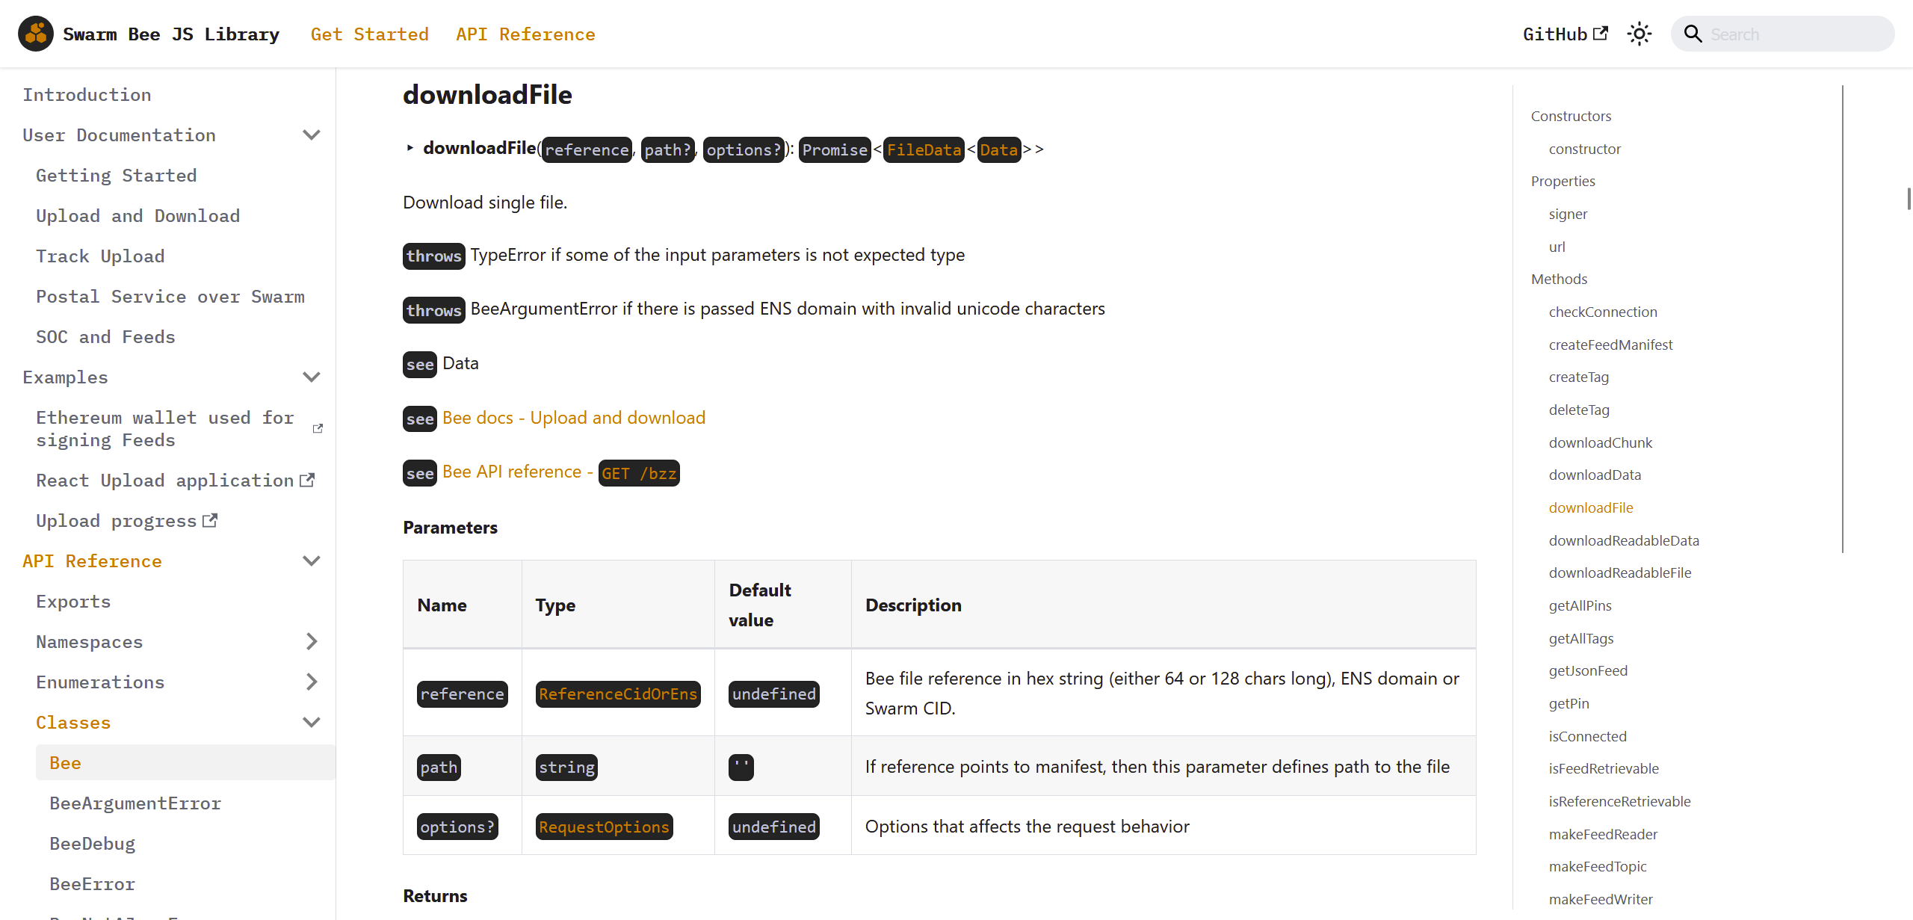
Task: Collapse the User Documentation section
Action: [x=312, y=135]
